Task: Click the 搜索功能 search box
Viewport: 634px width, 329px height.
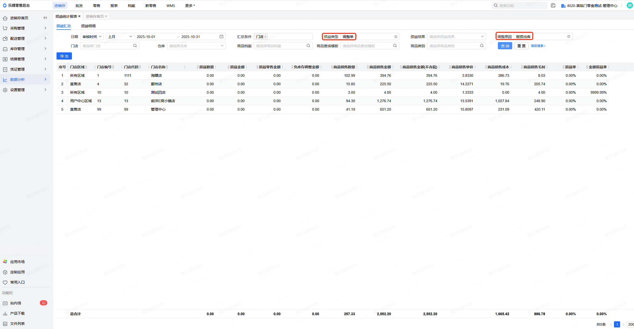Action: 519,5
